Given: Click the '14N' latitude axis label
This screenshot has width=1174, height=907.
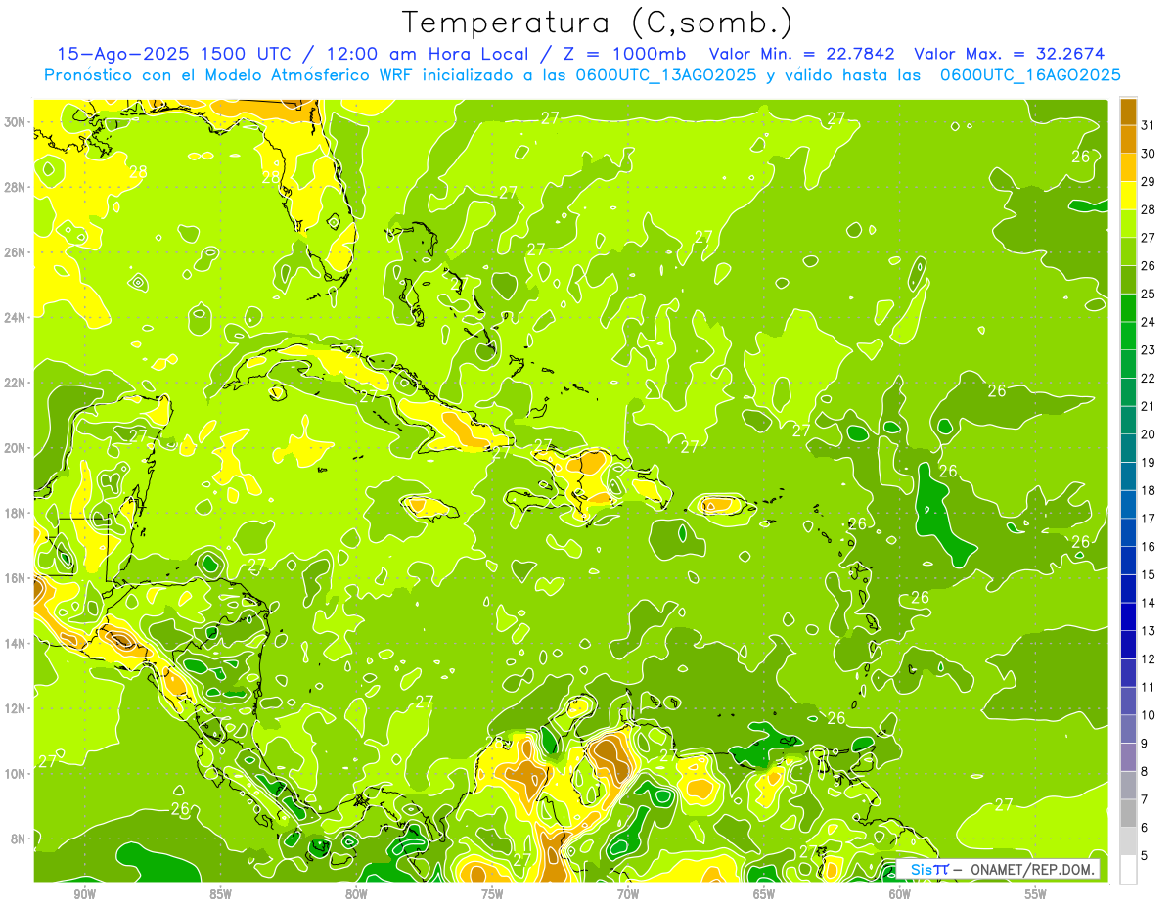Looking at the screenshot, I should pos(17,644).
